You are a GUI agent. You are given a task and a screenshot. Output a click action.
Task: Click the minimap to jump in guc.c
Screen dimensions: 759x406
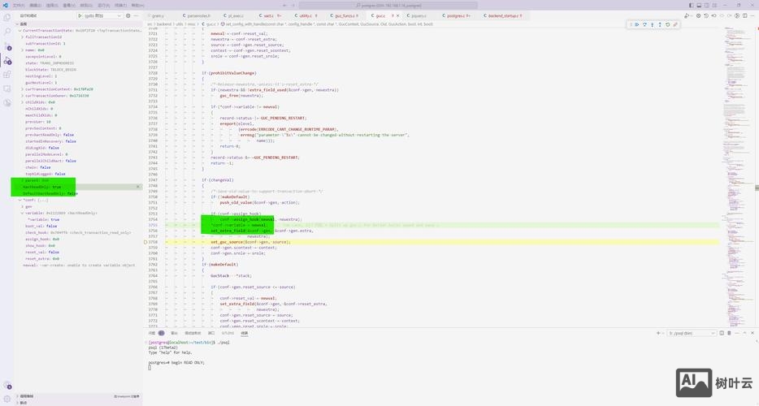[x=737, y=122]
